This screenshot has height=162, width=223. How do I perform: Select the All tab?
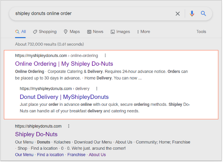20,32
